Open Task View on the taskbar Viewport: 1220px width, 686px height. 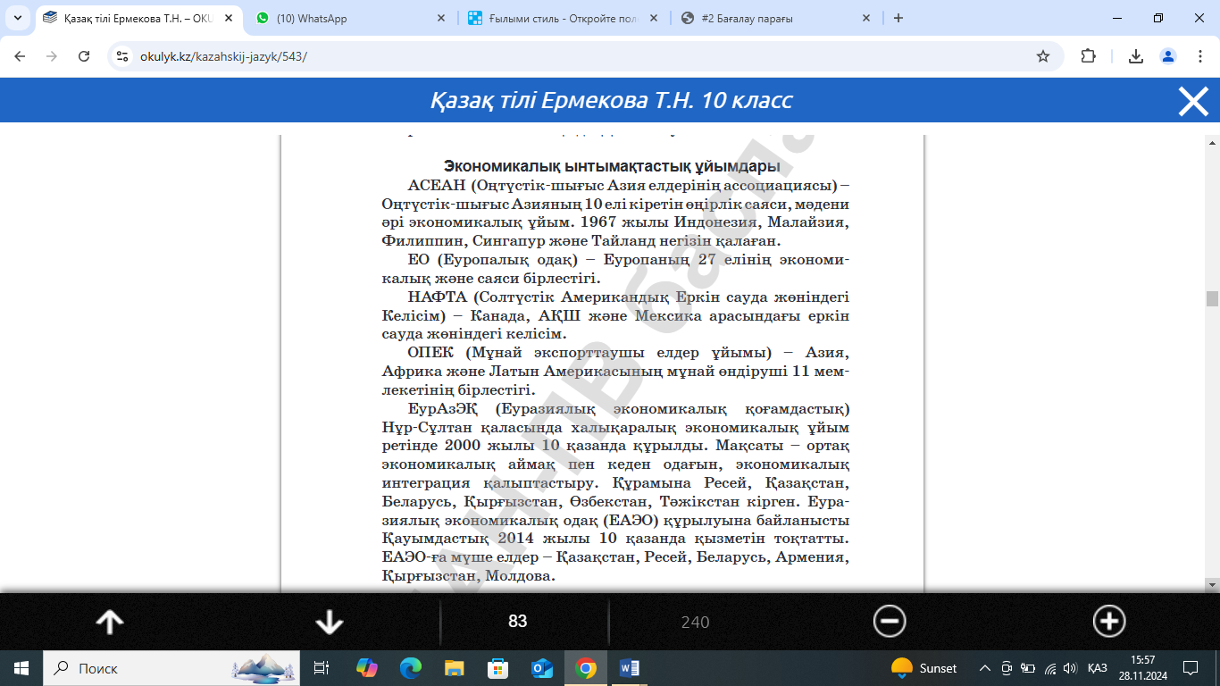tap(322, 668)
